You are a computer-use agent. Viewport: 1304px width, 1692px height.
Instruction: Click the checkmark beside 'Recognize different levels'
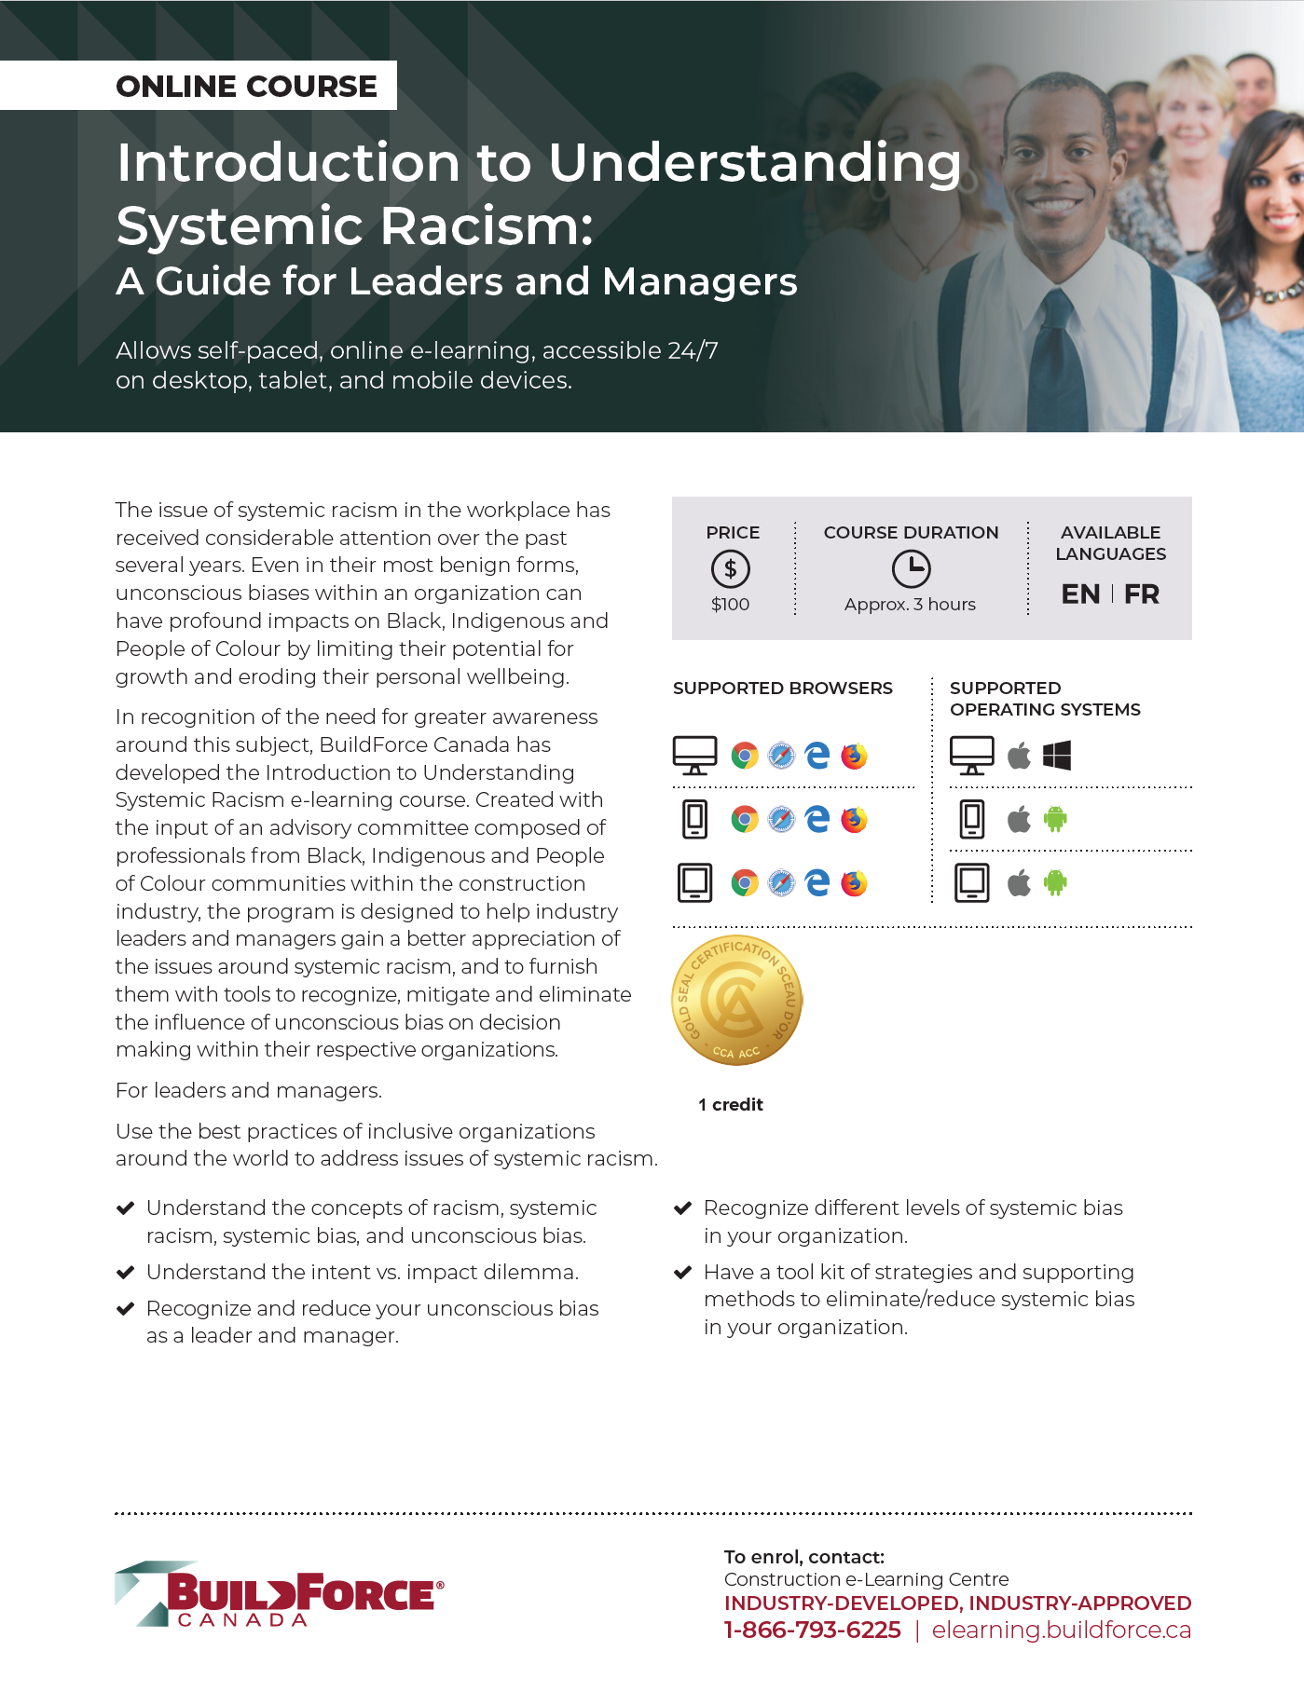tap(682, 1208)
